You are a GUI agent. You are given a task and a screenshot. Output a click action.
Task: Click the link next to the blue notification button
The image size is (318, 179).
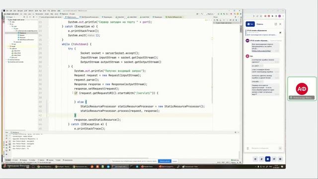(x=174, y=161)
